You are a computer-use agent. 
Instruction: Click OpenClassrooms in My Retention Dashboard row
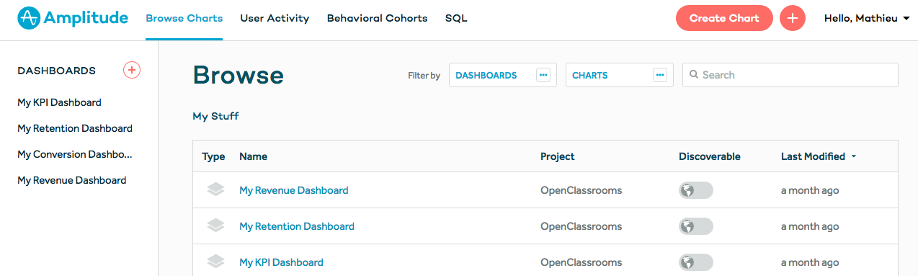click(581, 226)
